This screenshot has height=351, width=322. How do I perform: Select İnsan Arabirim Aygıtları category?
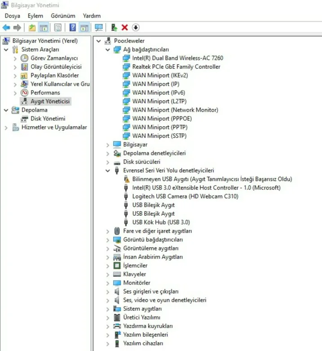coord(153,257)
